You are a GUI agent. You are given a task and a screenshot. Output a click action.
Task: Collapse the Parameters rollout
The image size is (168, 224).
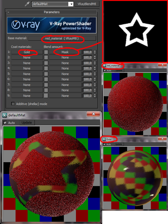(8, 12)
